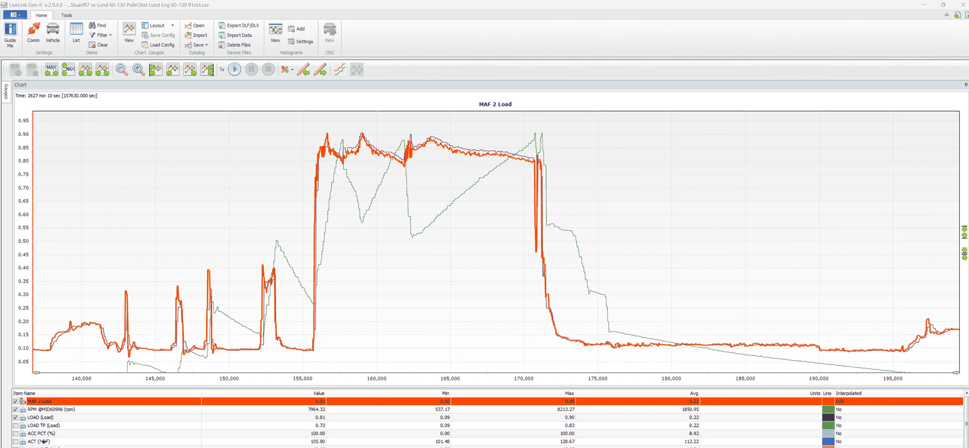The image size is (969, 448).
Task: Click the Find items binoculars
Action: 97,25
